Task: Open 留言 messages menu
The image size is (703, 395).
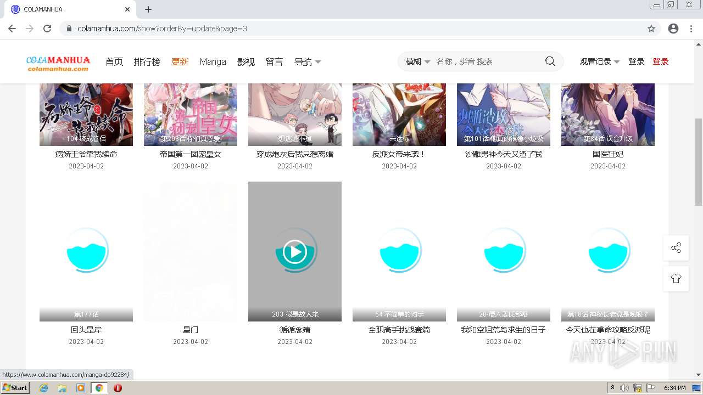Action: pos(275,62)
